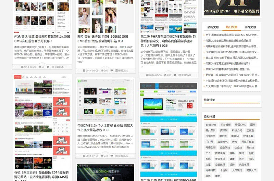Click the 瀑布流 tag

coord(223,136)
